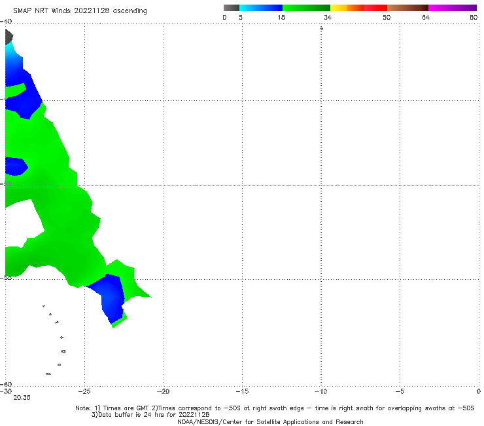Click the gray 0-5 colorbar segment

tap(232, 8)
